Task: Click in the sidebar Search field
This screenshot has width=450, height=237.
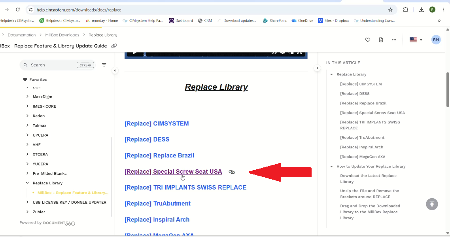Action: [x=57, y=65]
